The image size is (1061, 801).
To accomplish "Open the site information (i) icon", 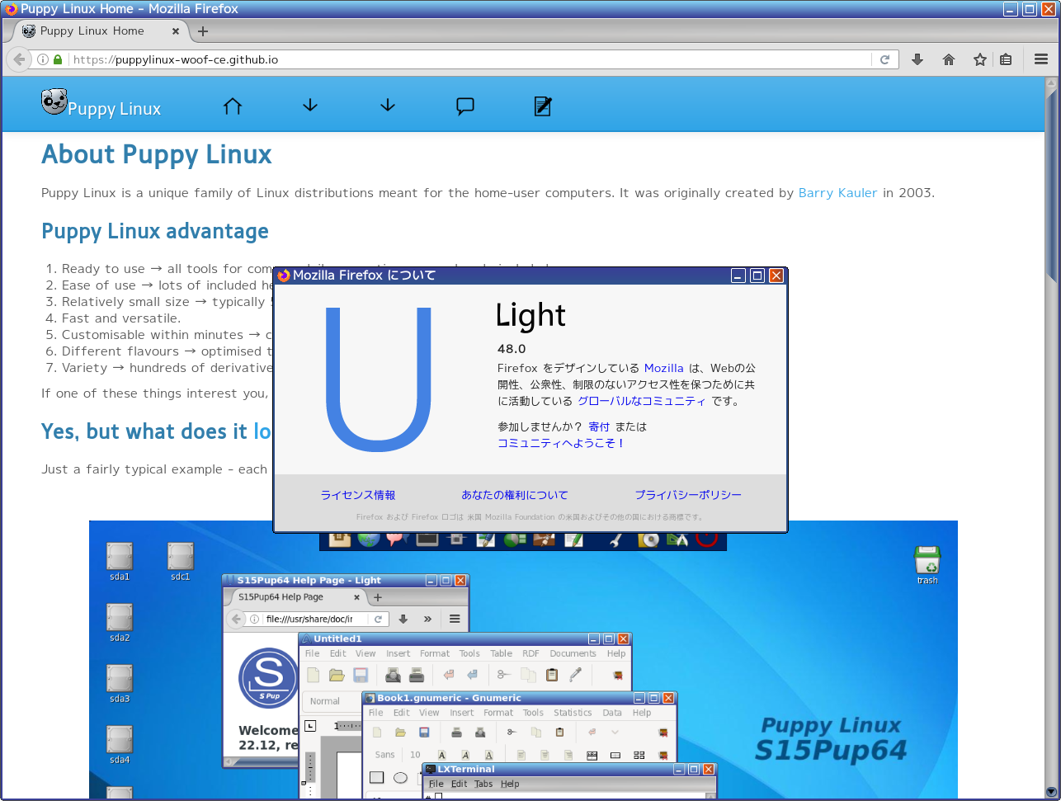I will [x=43, y=59].
